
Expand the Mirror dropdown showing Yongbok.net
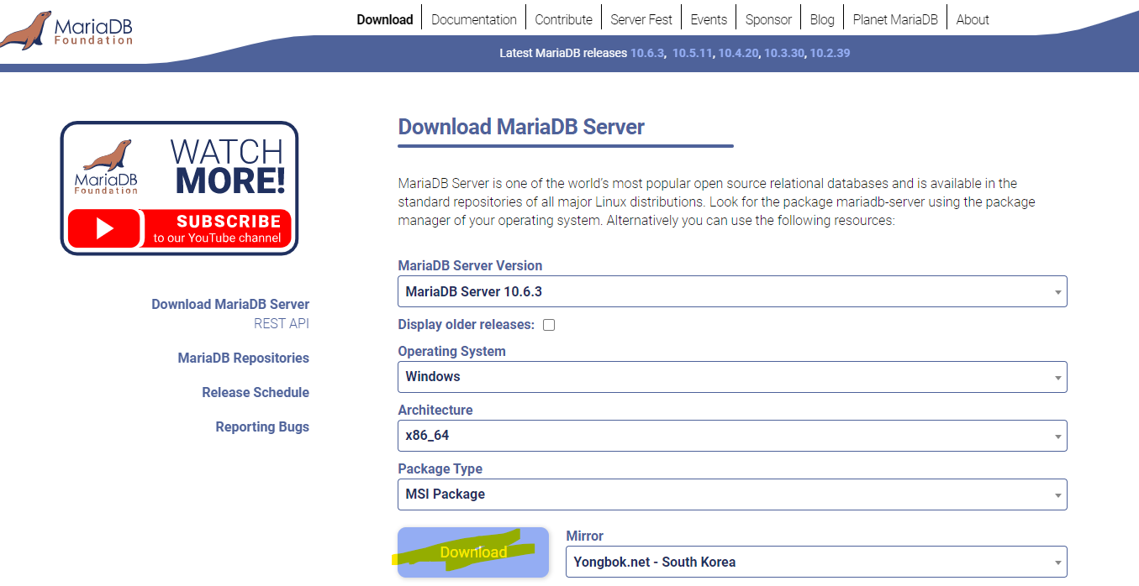(816, 562)
